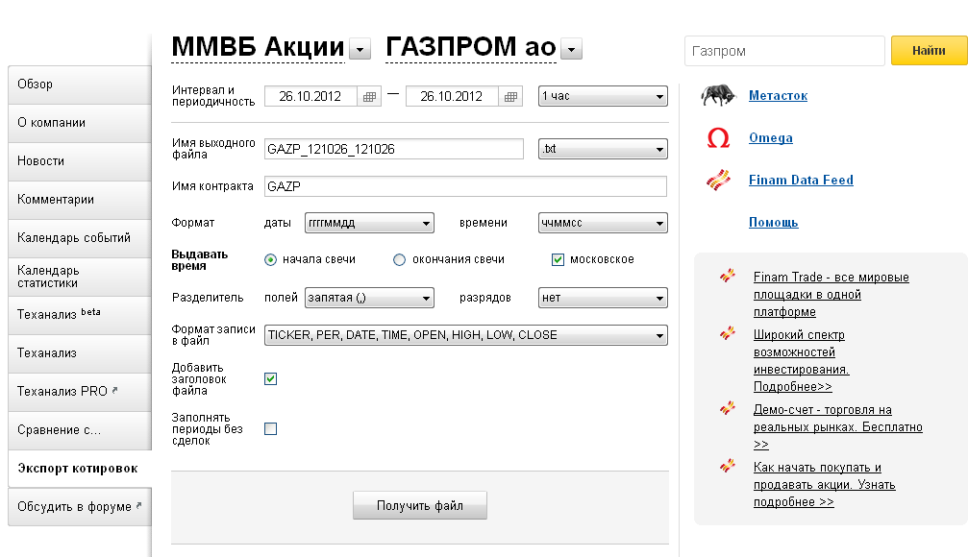968x557 pixels.
Task: Click the output file name GAZP_121026_121026 field
Action: pos(394,149)
